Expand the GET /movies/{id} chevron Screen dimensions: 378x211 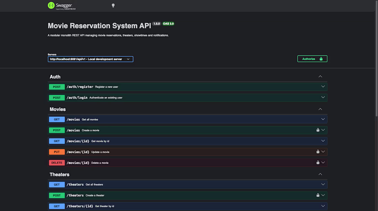click(x=323, y=141)
